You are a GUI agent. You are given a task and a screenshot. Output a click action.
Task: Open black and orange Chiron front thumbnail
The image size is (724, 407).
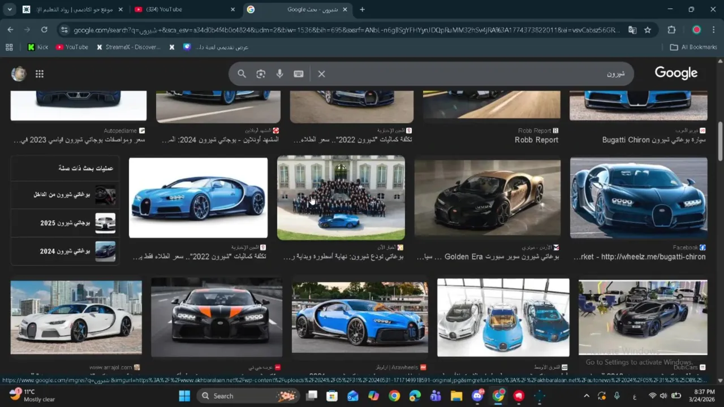coord(217,317)
